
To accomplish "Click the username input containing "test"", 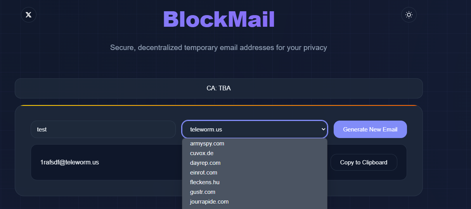I will [103, 130].
